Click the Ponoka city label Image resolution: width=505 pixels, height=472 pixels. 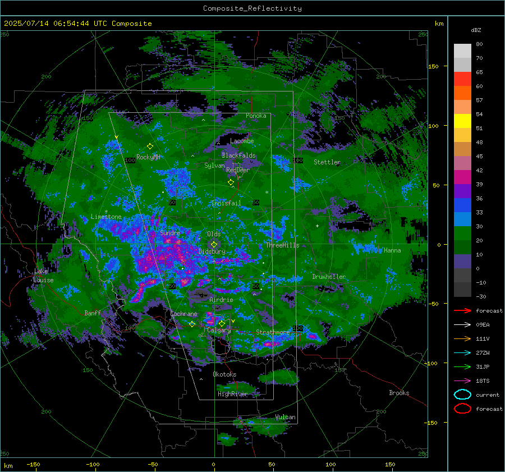[256, 116]
